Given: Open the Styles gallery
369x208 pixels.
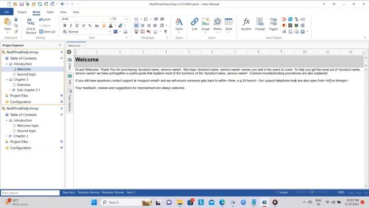Looking at the screenshot, I should 179,24.
